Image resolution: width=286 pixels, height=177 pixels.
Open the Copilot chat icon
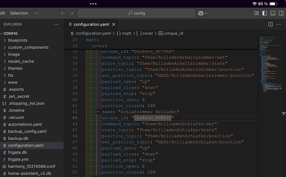(x=201, y=13)
